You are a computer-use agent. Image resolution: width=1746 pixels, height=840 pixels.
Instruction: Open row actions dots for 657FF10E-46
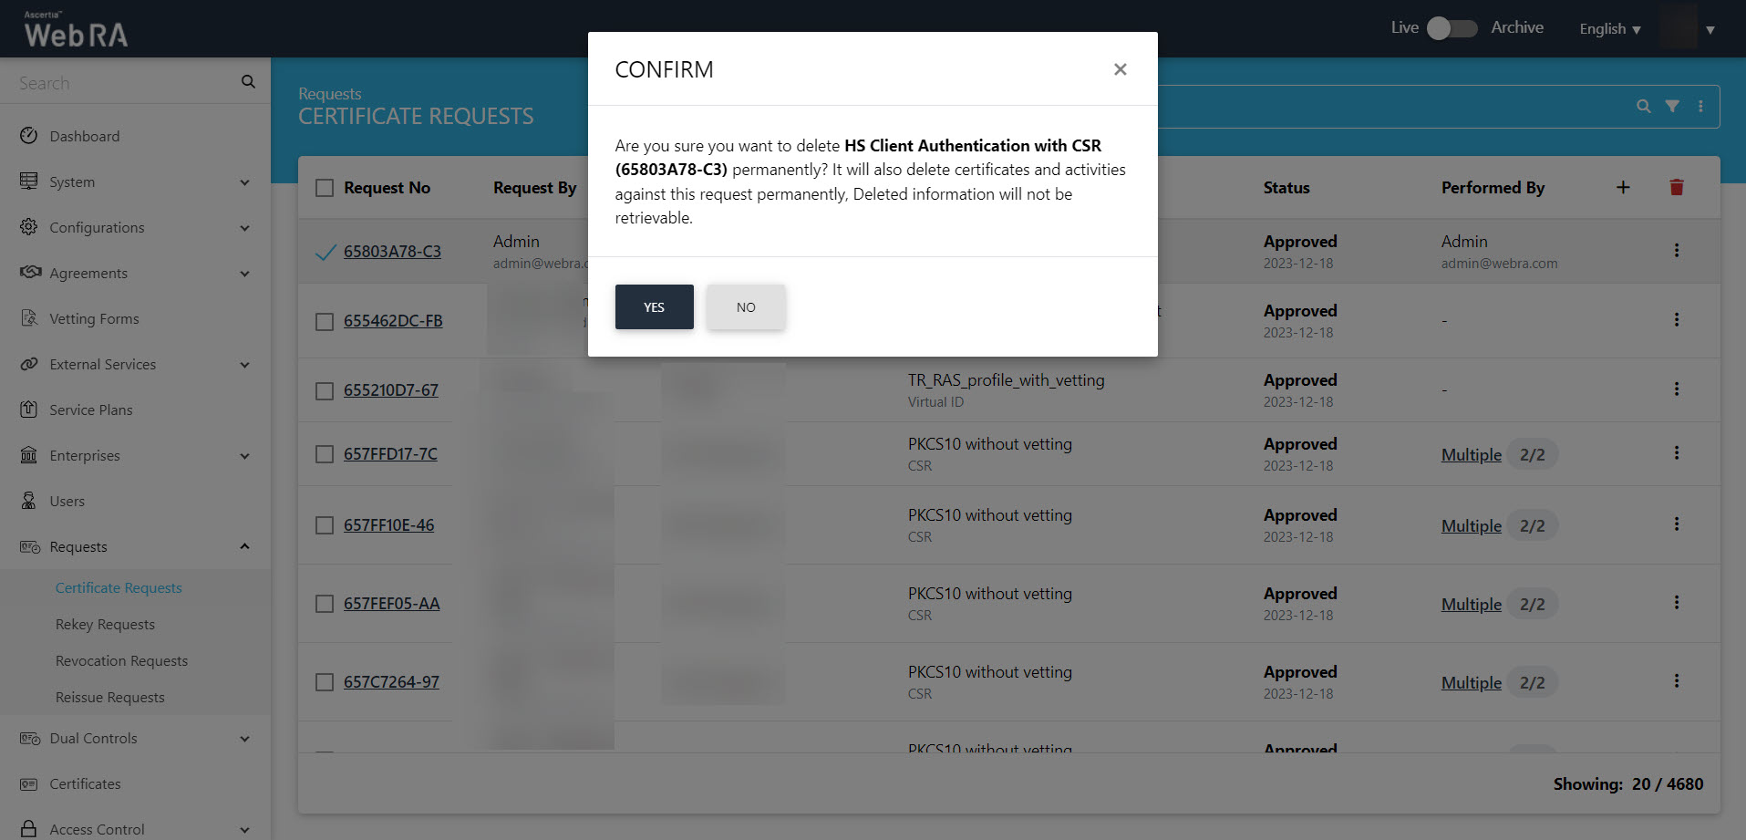1676,524
